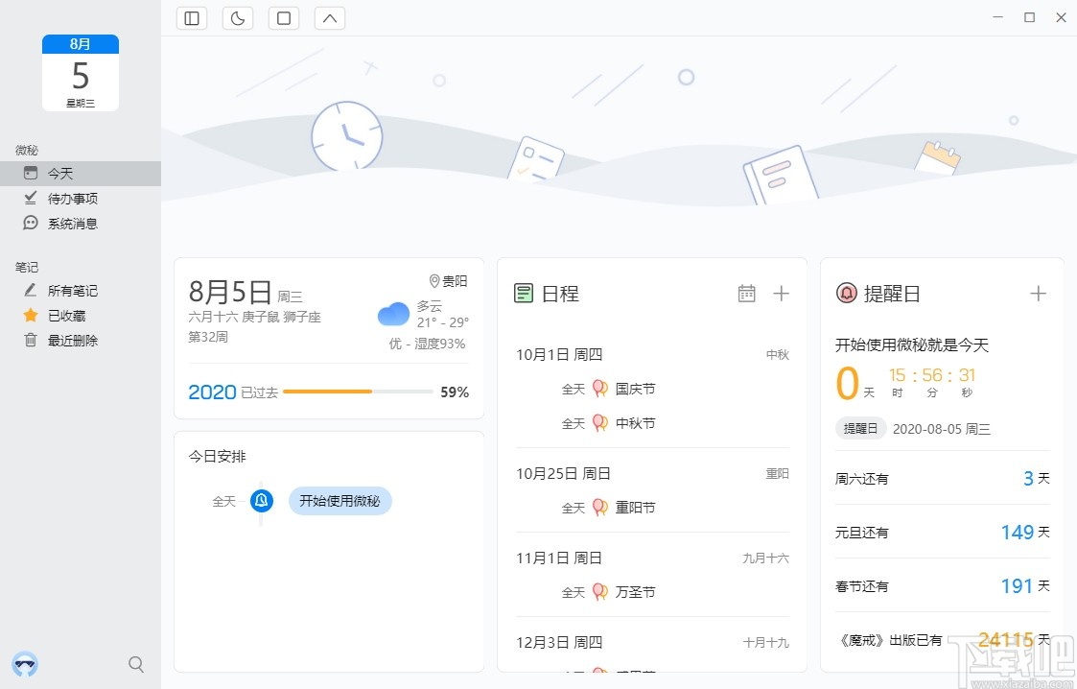
Task: Click the 第32周 week label
Action: [208, 337]
